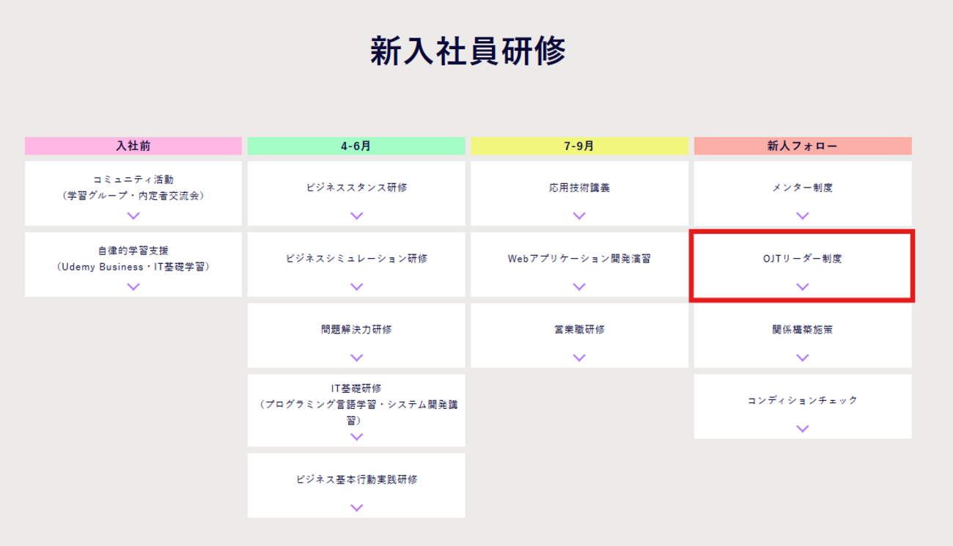Select the コンディションチェック title text
Screen dimensions: 953x546
click(x=802, y=401)
